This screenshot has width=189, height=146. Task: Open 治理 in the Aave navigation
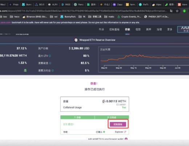coord(159,30)
